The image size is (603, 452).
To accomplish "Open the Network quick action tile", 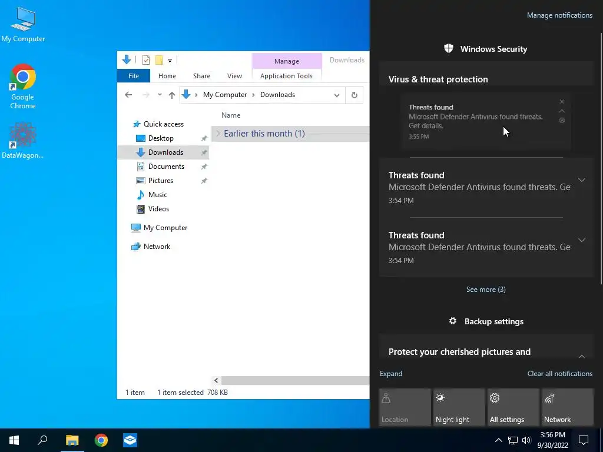I will pyautogui.click(x=568, y=407).
